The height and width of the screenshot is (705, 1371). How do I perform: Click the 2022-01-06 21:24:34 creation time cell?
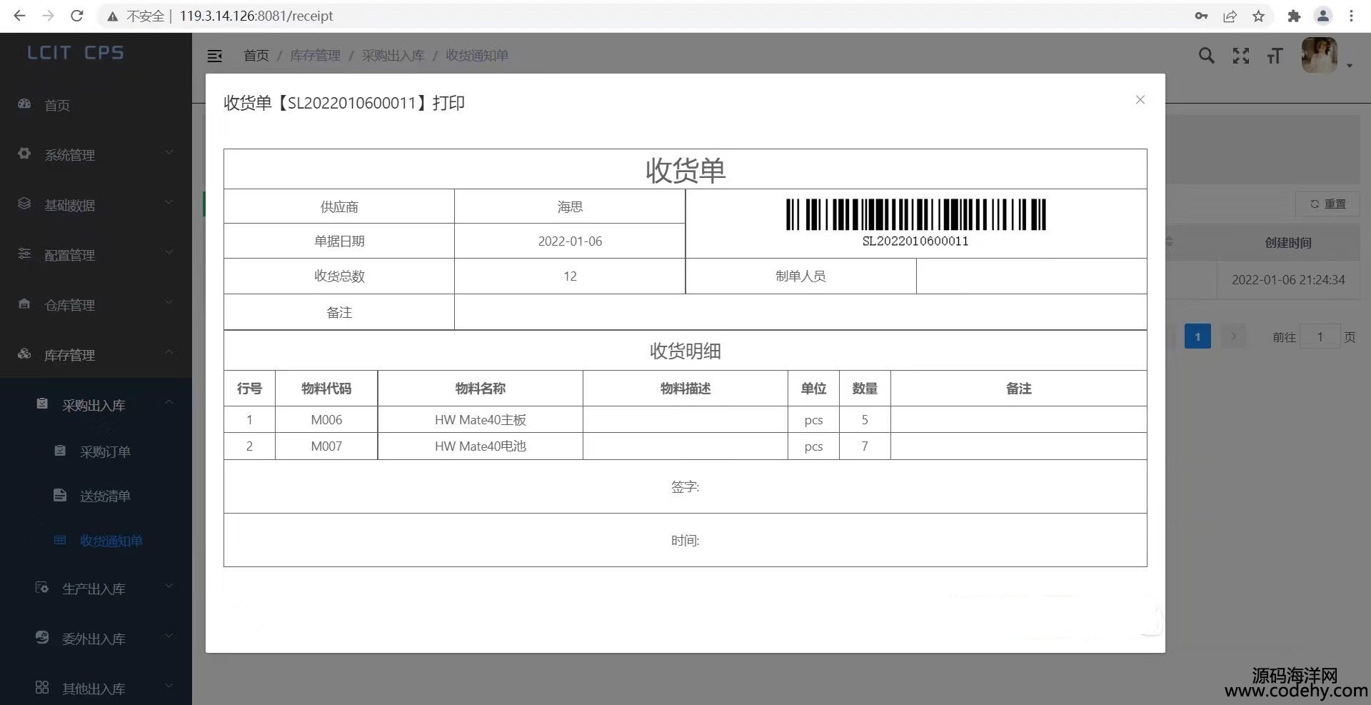pyautogui.click(x=1288, y=280)
